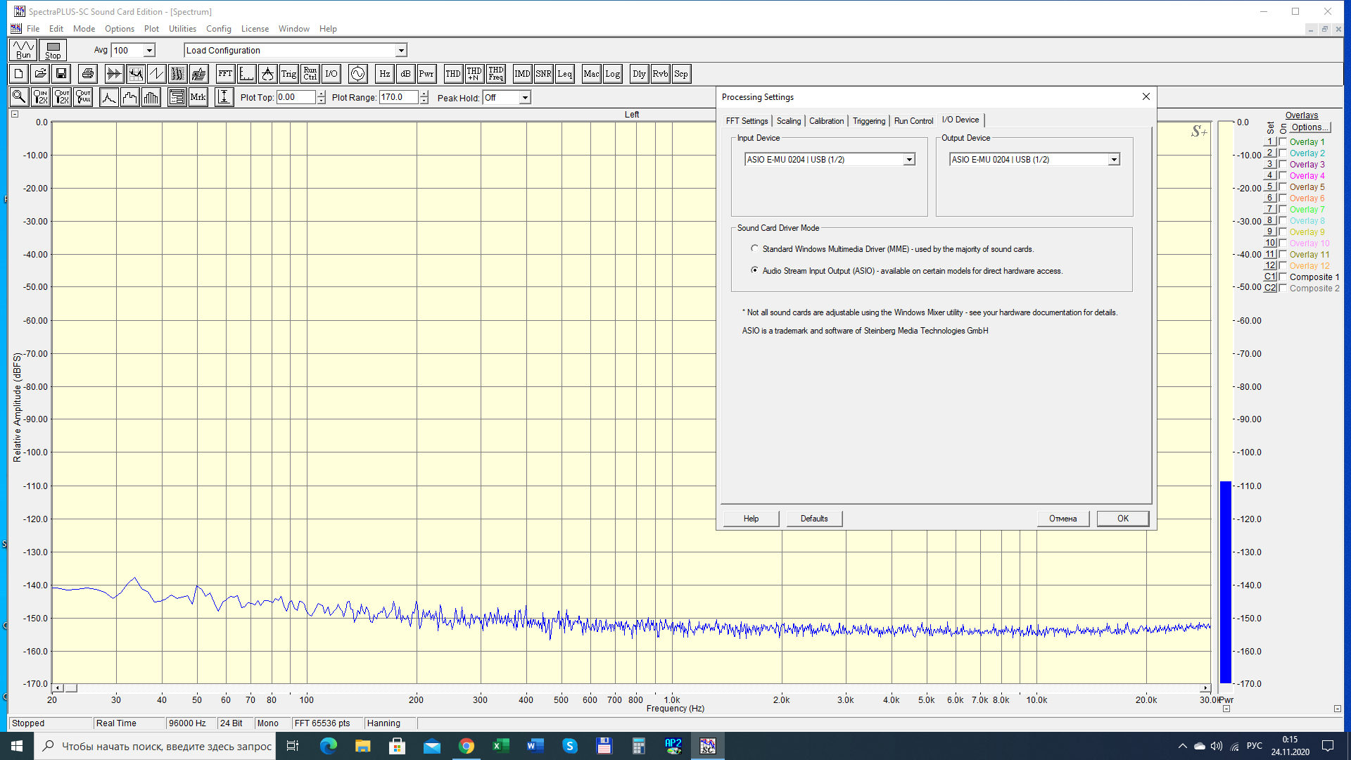
Task: Toggle the dB level utility icon
Action: click(406, 74)
